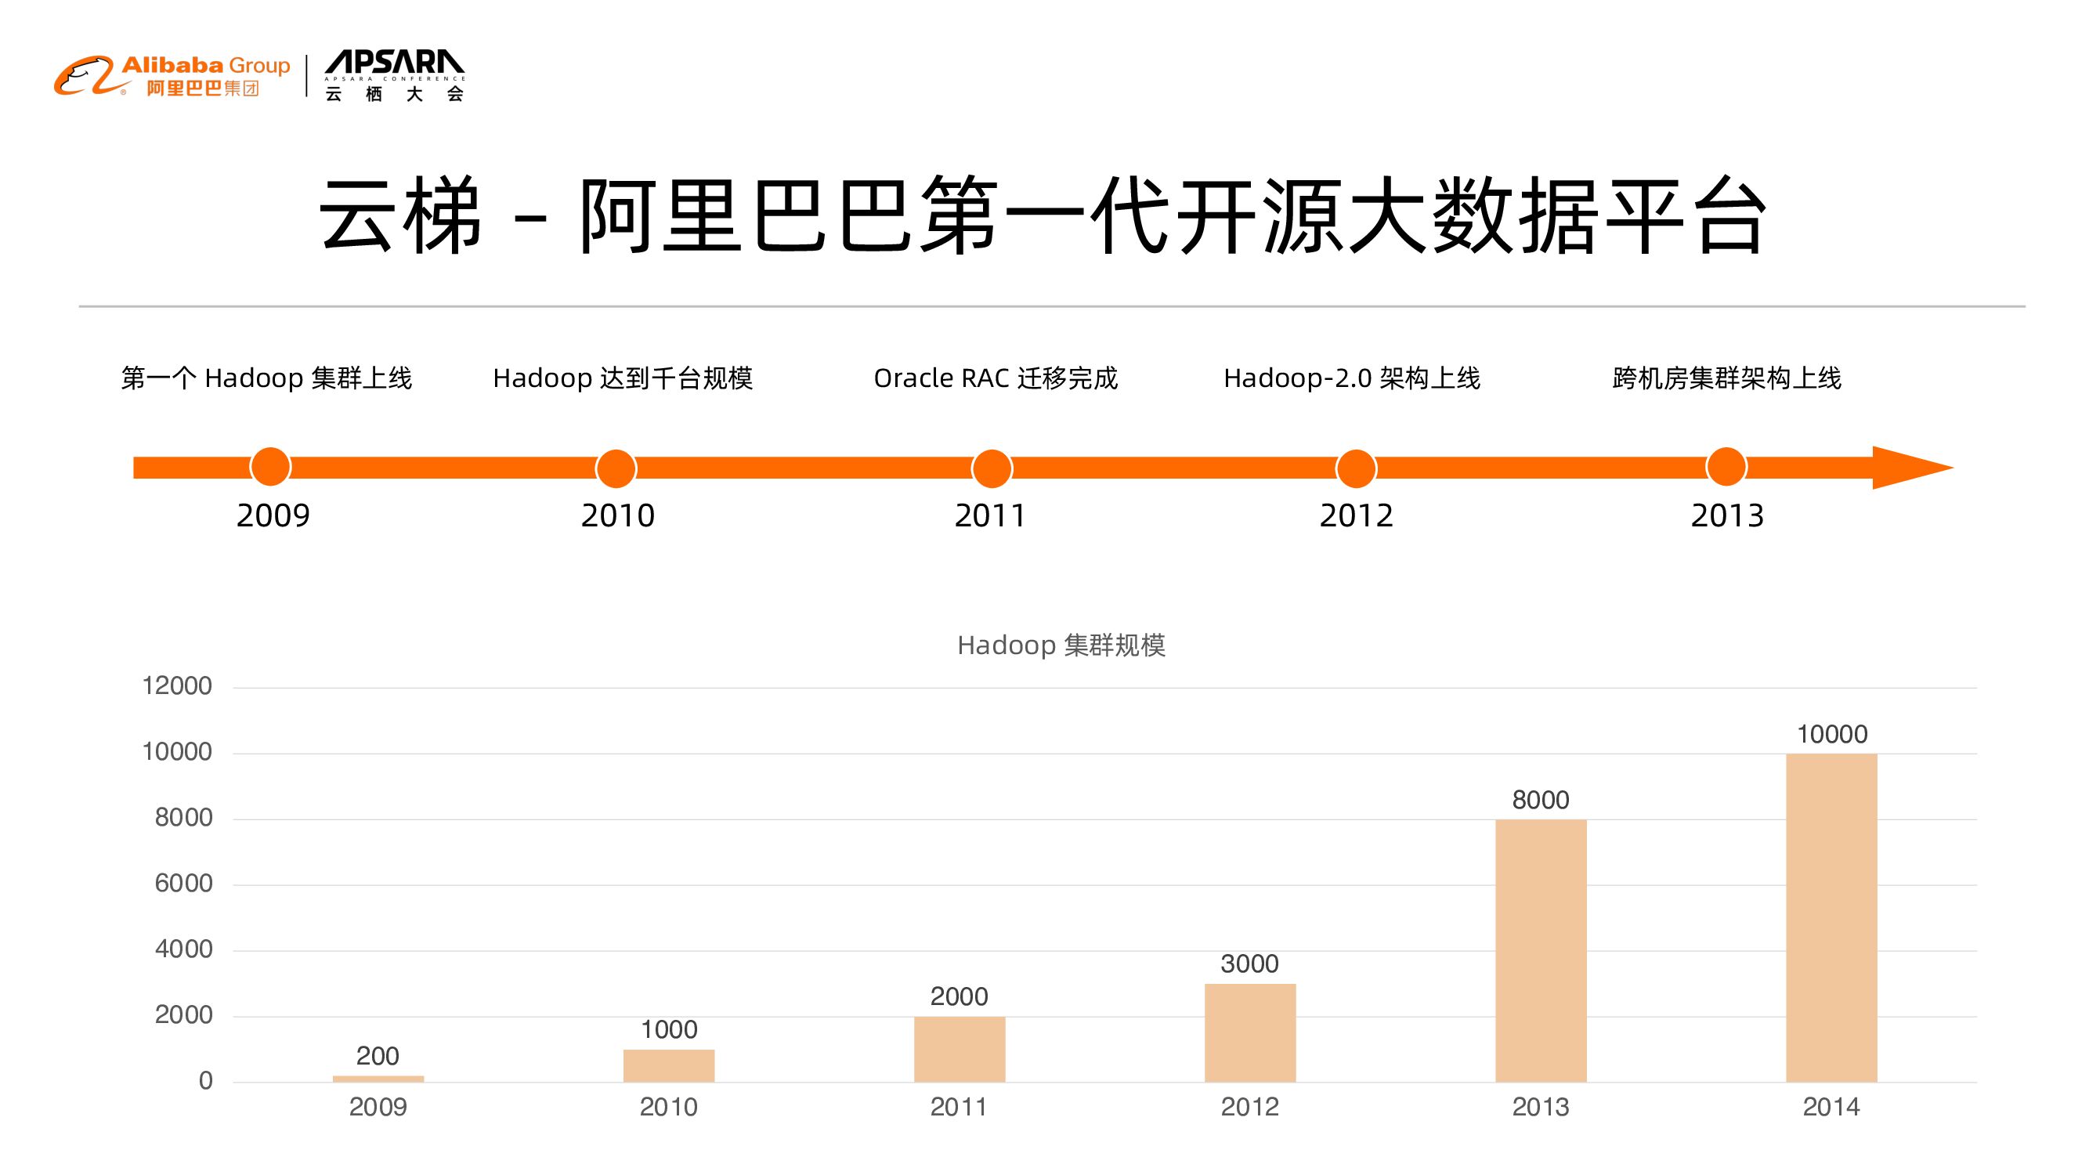Click the 2013 timeline circle marker
Viewport: 2089px width, 1175px height.
(1726, 467)
